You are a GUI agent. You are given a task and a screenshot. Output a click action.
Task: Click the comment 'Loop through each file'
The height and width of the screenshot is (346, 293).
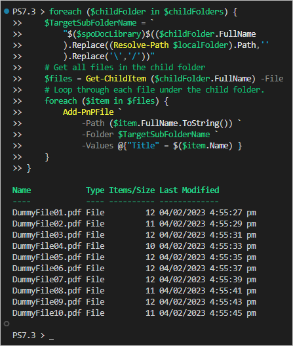point(154,90)
